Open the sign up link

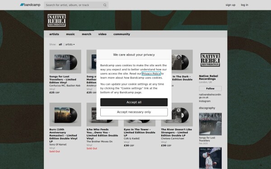tap(230, 5)
